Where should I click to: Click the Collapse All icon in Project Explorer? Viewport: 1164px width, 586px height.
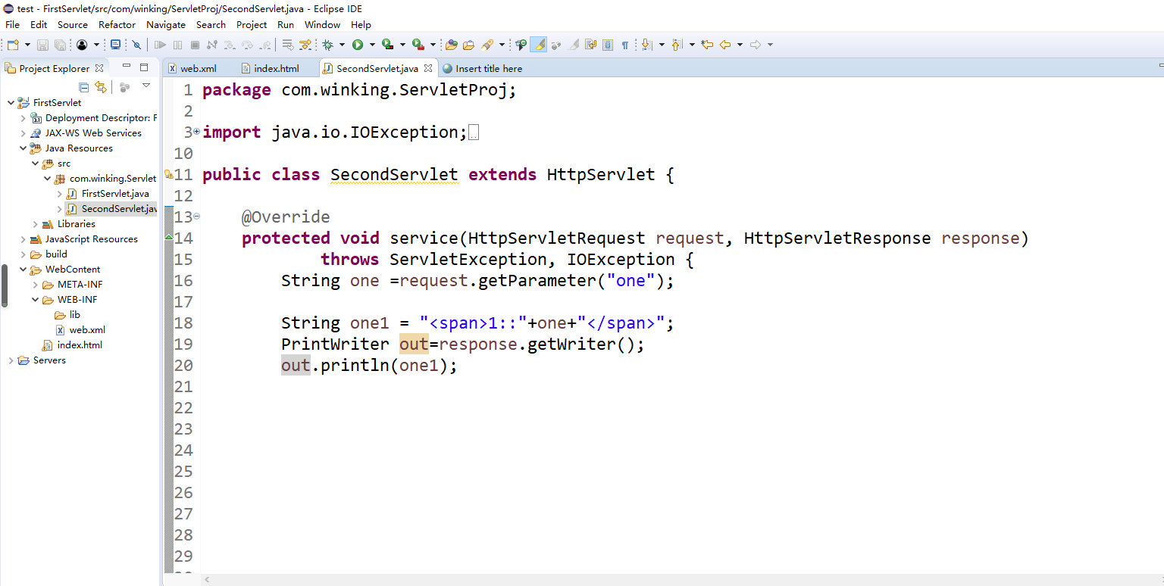tap(84, 87)
